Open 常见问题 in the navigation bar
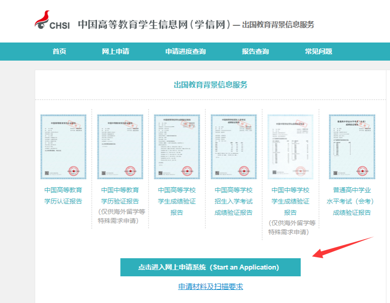Image resolution: width=390 pixels, height=303 pixels. 318,51
